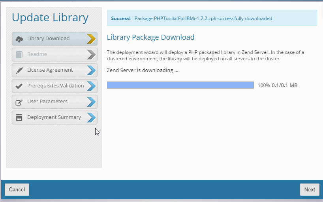Screen dimensions: 323x202
Task: Click the greyed-out Readme book icon
Action: [19, 54]
